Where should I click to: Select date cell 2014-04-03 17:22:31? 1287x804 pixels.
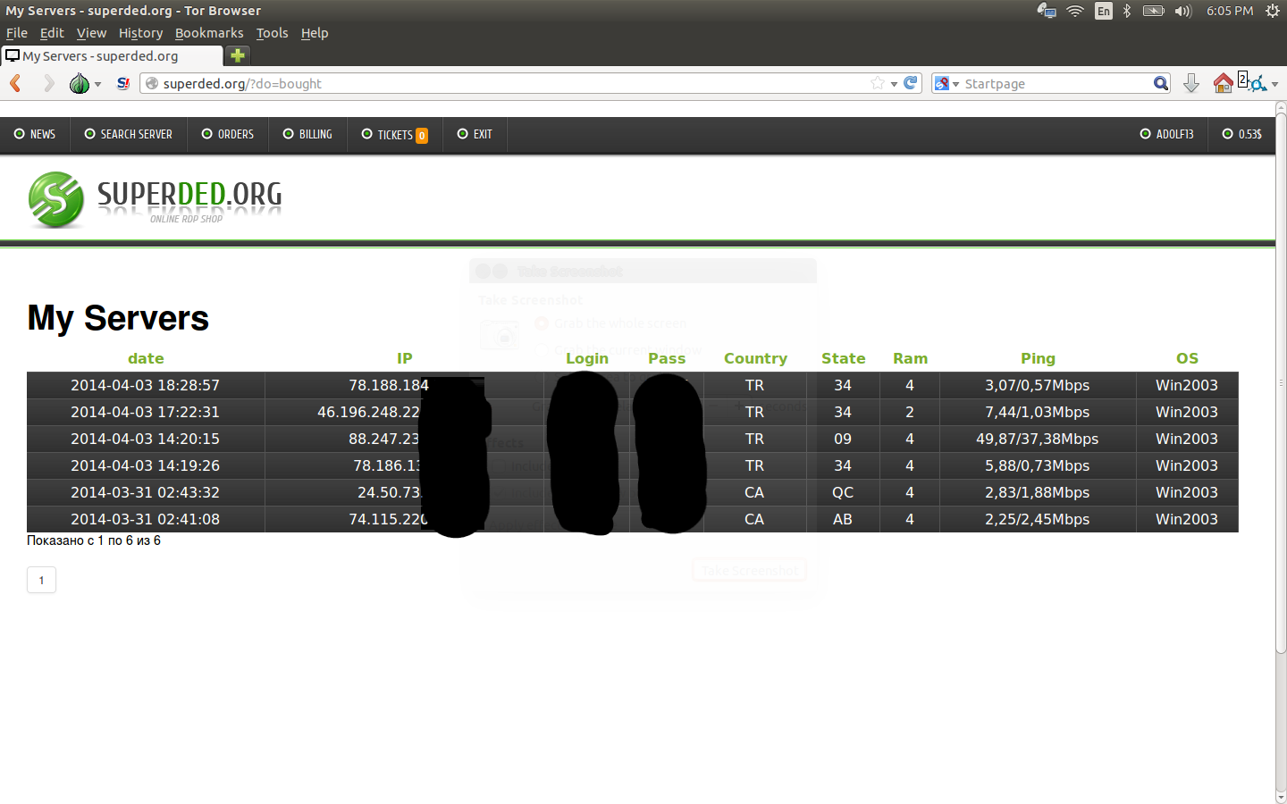[146, 412]
